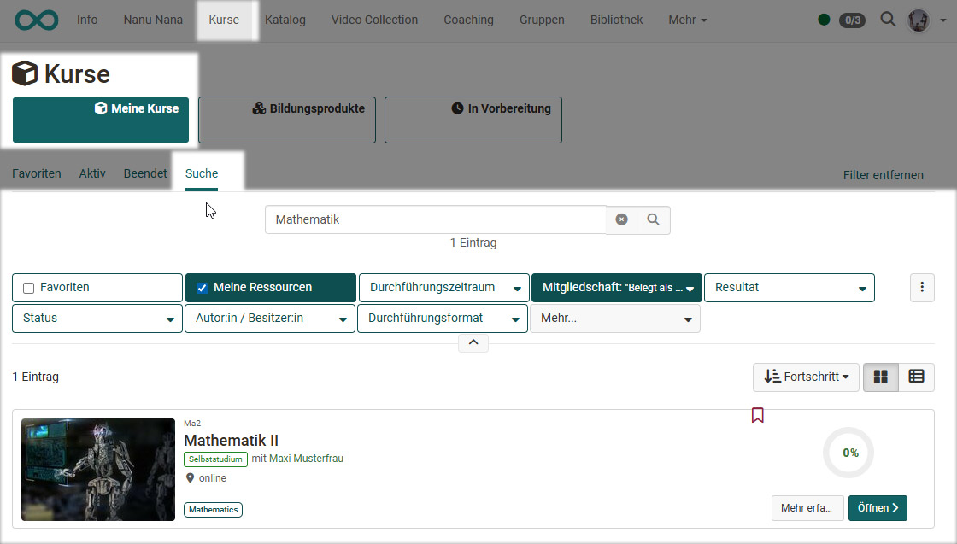Screen dimensions: 957x544
Task: Clear the Mathematik search field text
Action: coord(622,219)
